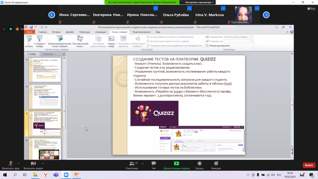318x179 pixels.
Task: Open Zoom meeting info icon
Action: click(x=4, y=29)
